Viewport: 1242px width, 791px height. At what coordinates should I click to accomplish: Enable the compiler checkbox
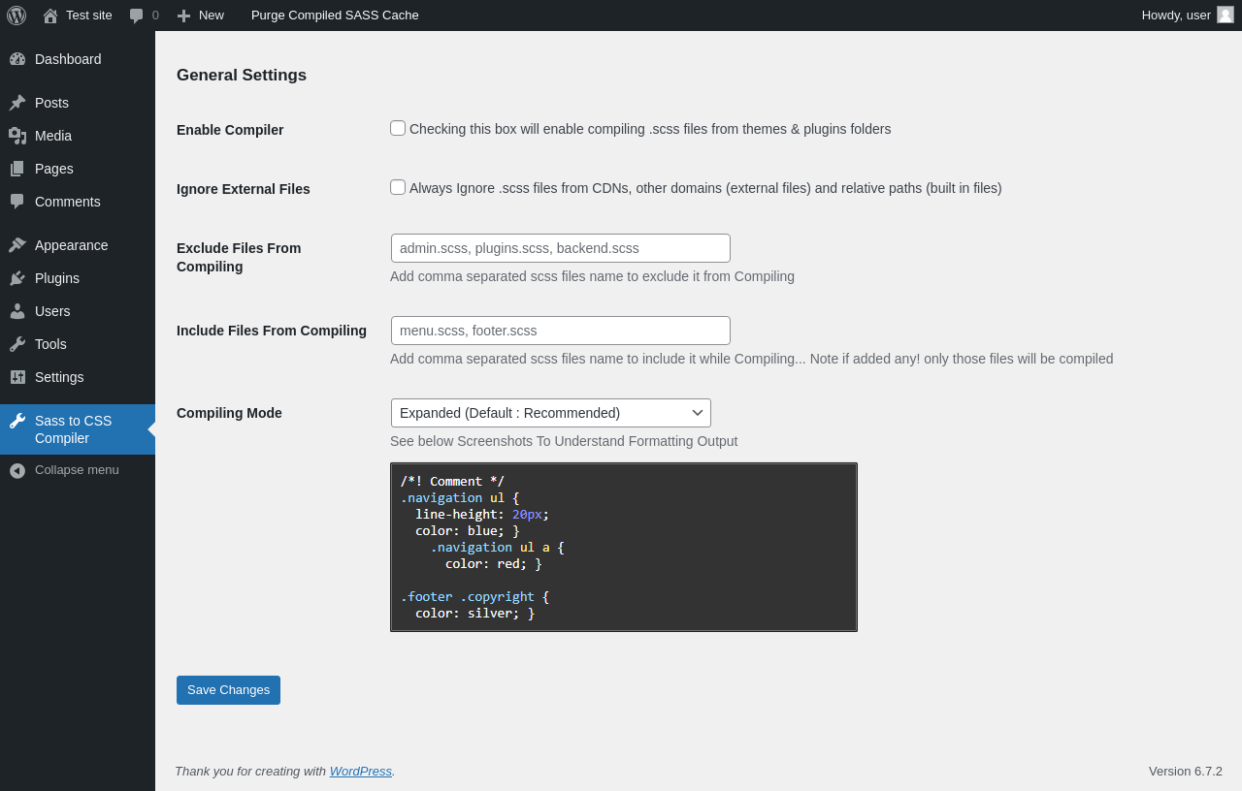click(x=398, y=128)
